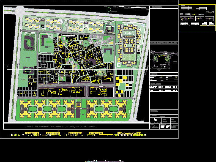The height and width of the screenshot is (162, 216).
Task: Click the left section-line circle marker
Action: [x=7, y=66]
